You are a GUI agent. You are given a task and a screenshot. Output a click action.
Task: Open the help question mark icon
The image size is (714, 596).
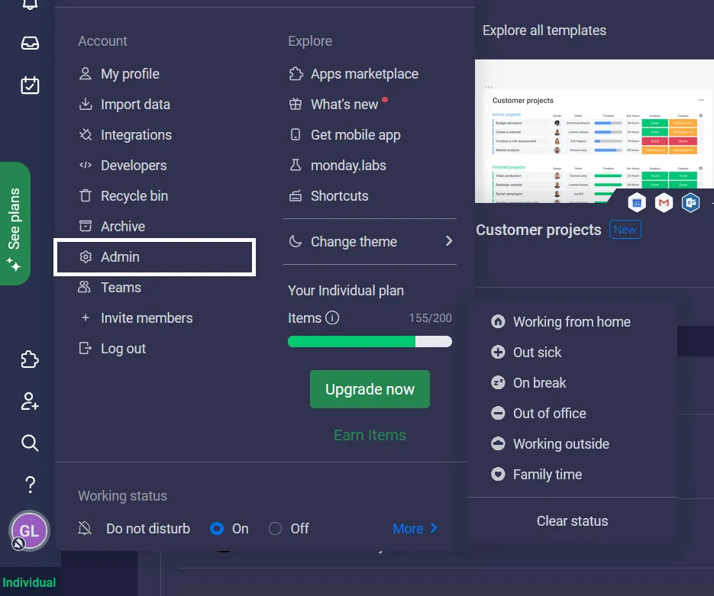[x=30, y=485]
